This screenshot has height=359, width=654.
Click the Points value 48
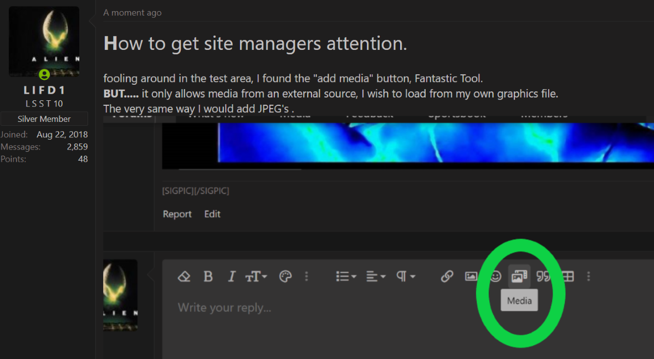click(83, 159)
